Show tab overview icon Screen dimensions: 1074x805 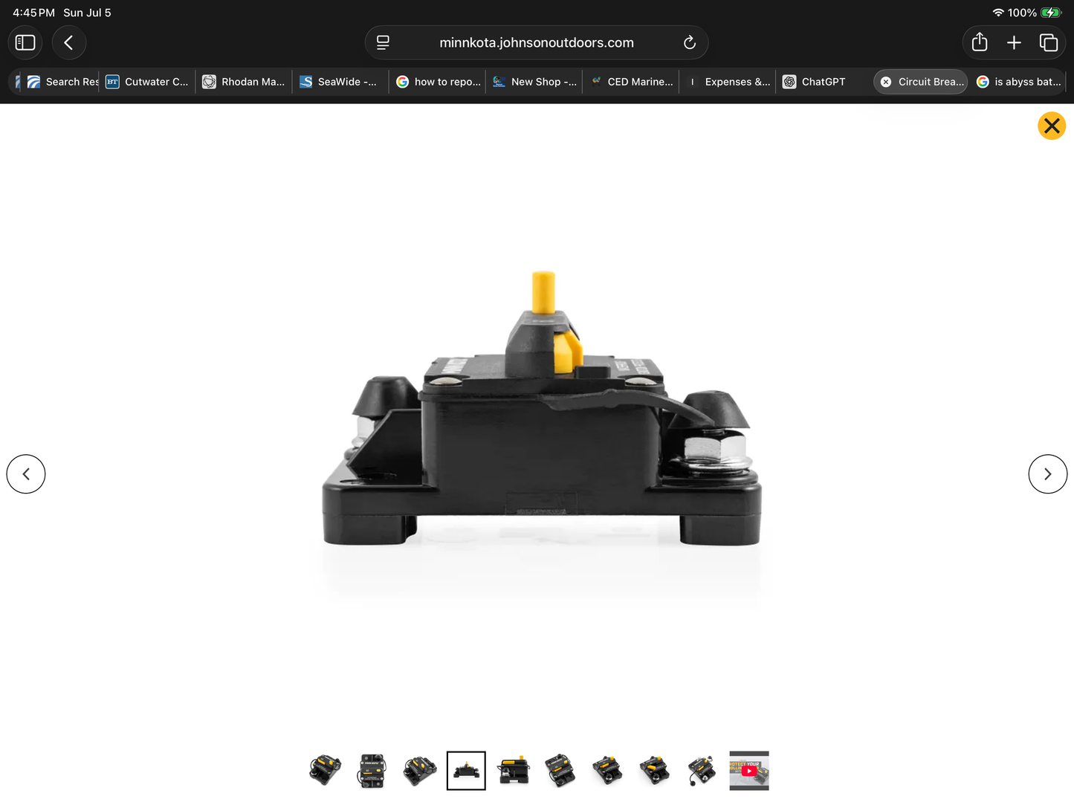[x=1049, y=42]
